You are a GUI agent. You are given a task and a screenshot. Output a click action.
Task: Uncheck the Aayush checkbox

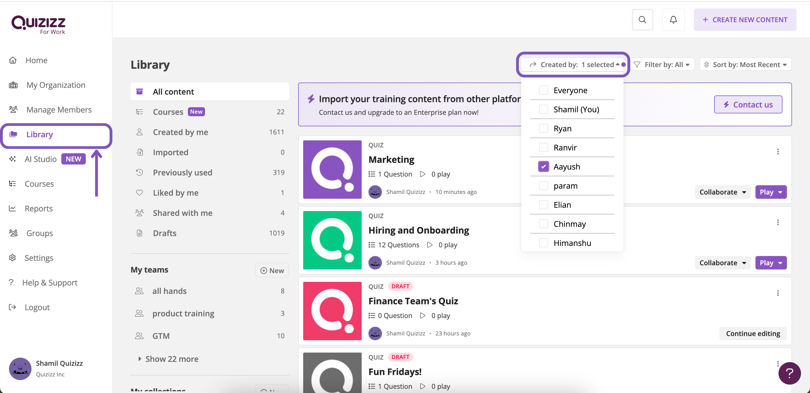pos(543,166)
